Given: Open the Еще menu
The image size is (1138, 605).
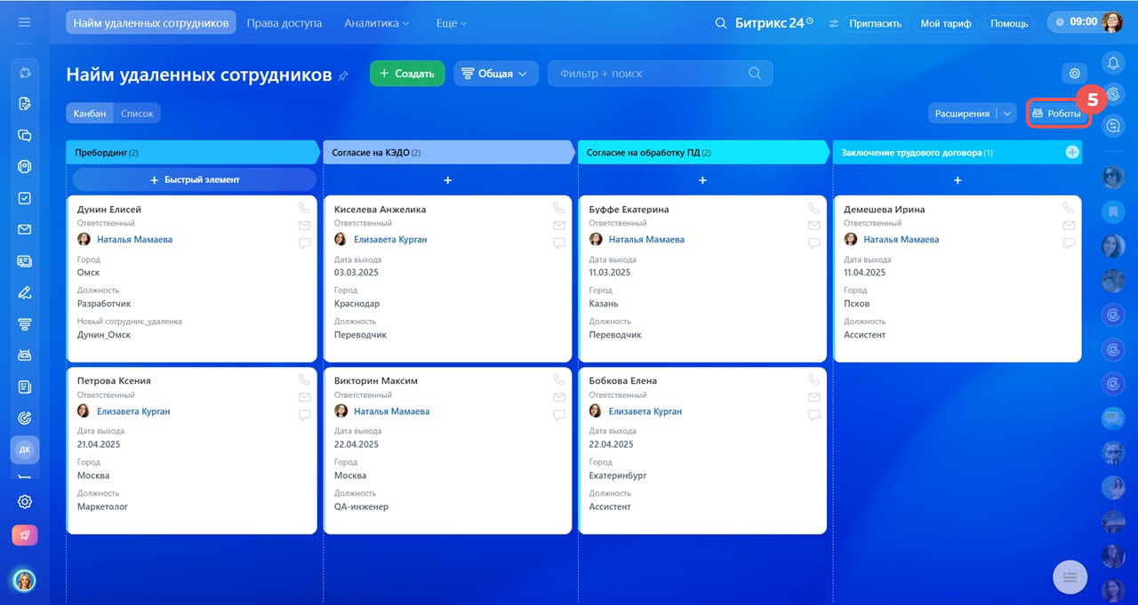Looking at the screenshot, I should (452, 23).
